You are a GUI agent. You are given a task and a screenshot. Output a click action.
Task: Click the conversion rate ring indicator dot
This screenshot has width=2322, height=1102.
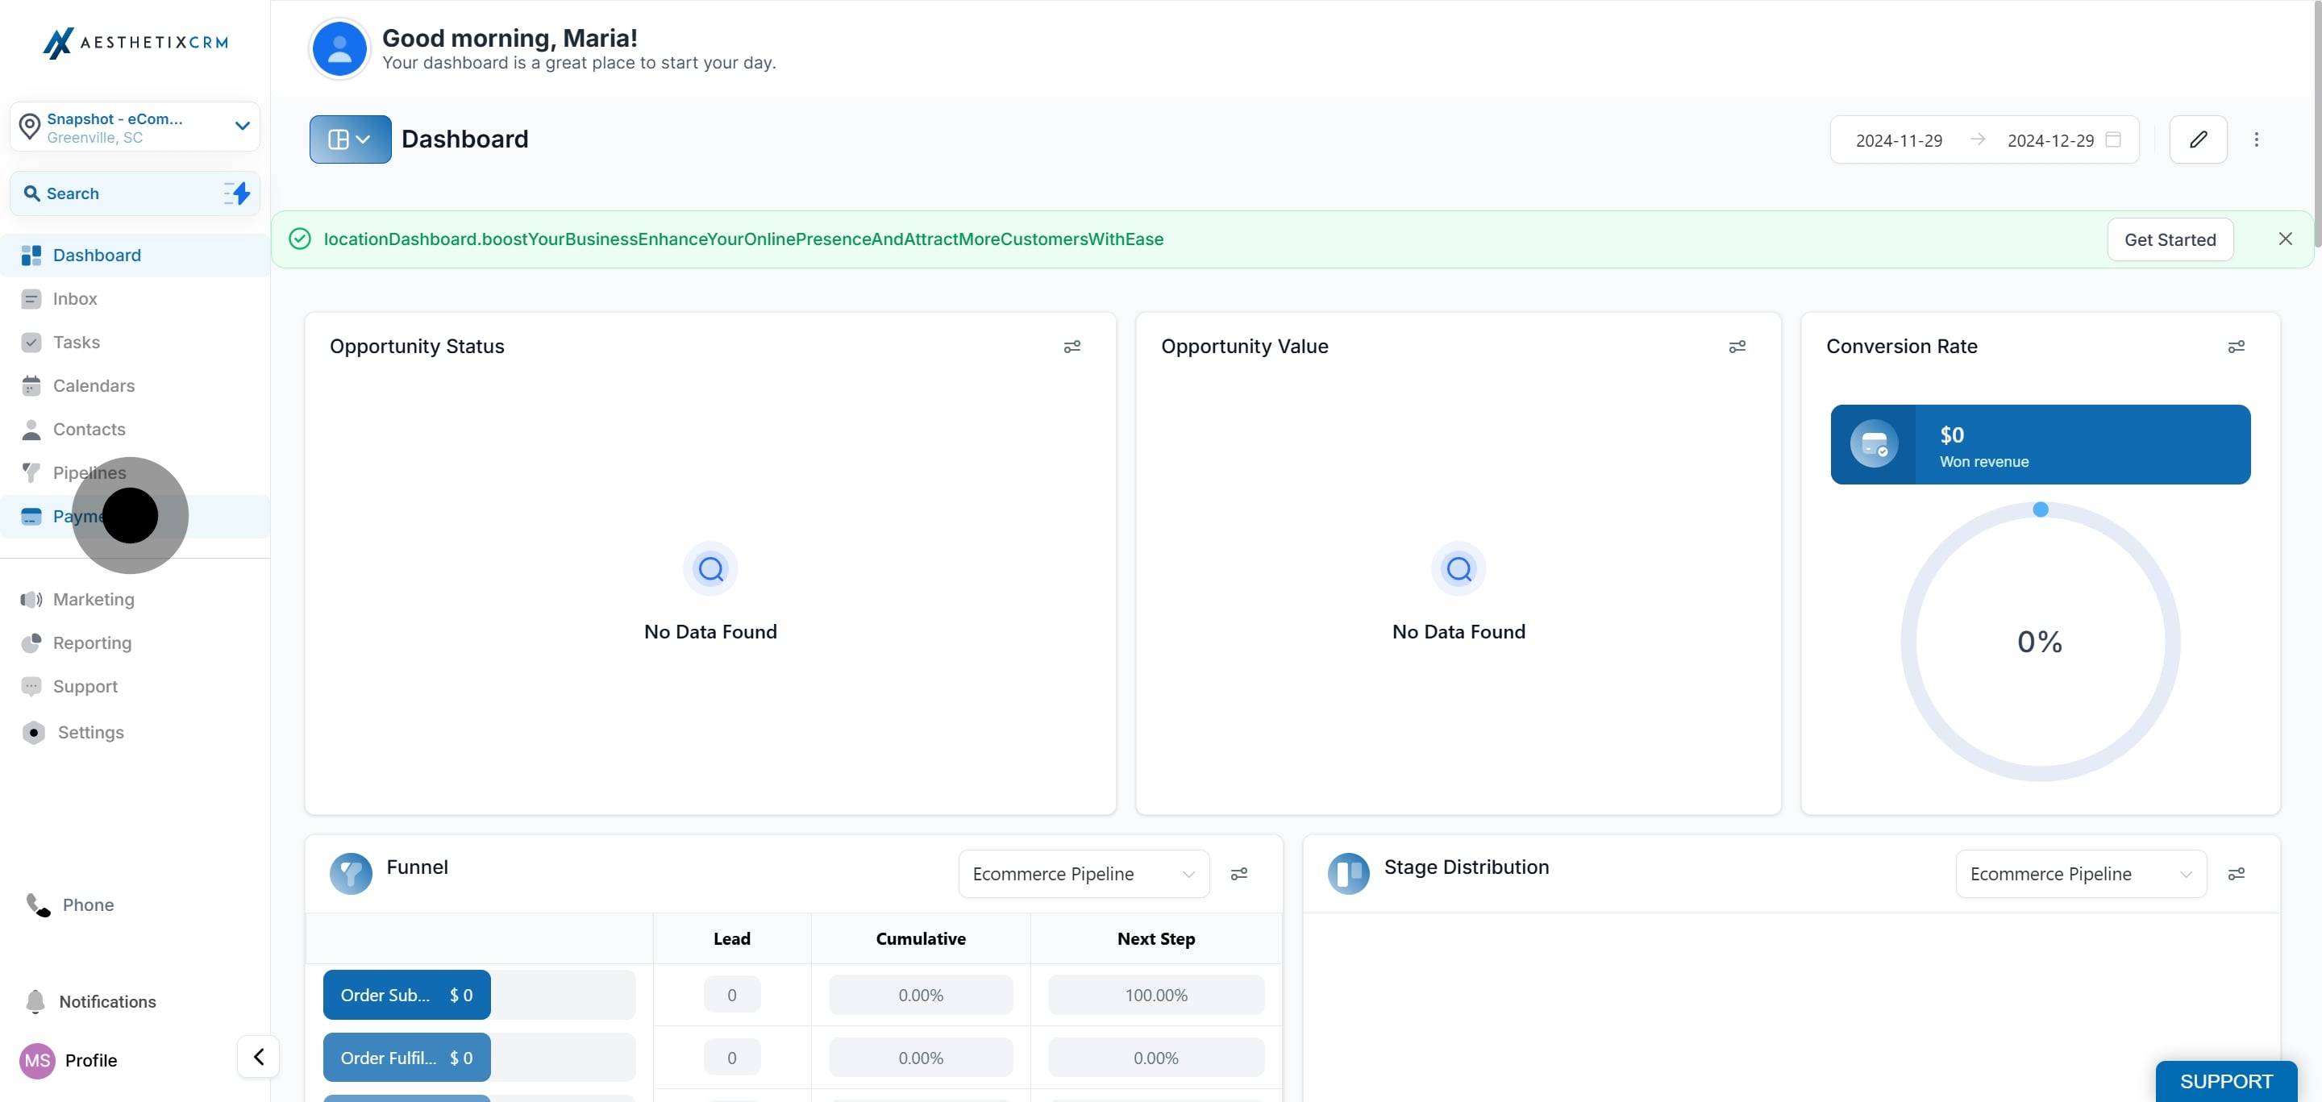click(x=2041, y=510)
